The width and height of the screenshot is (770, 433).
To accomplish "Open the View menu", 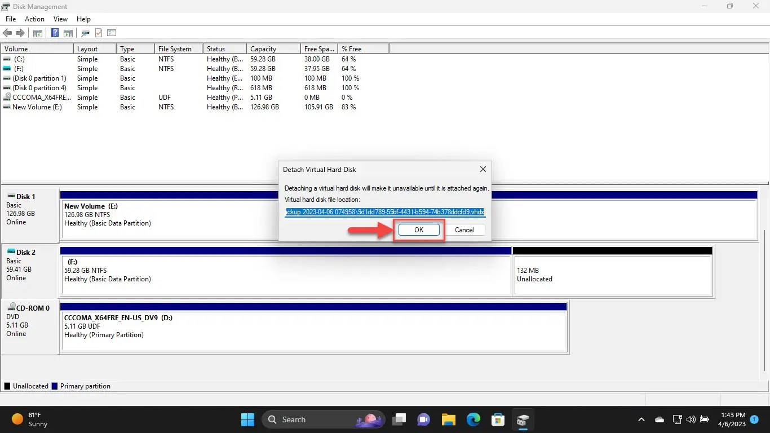I will [x=60, y=19].
